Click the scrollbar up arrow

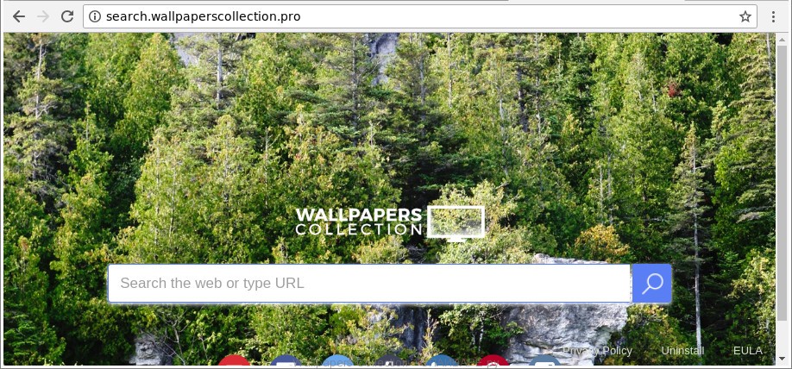pyautogui.click(x=781, y=38)
